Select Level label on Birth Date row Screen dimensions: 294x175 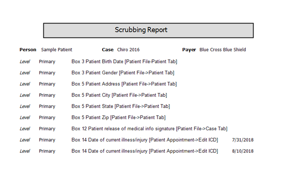coord(25,62)
